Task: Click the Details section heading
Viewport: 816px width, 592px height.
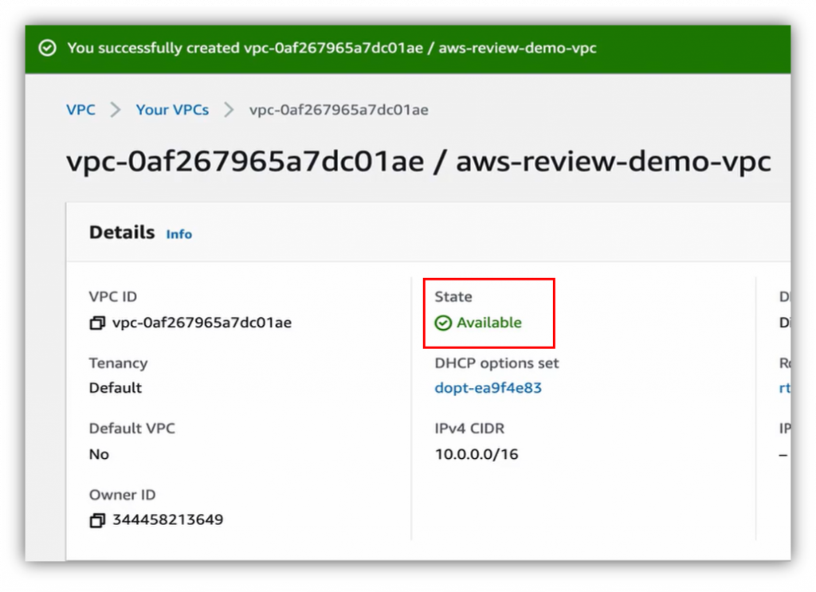Action: tap(122, 232)
